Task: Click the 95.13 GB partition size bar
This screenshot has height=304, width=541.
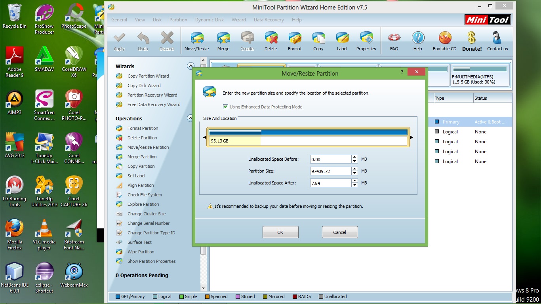Action: (x=308, y=137)
